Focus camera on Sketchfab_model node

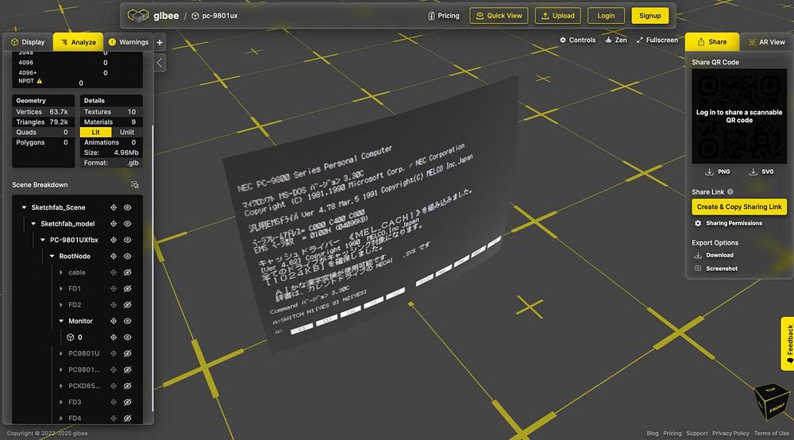point(114,224)
